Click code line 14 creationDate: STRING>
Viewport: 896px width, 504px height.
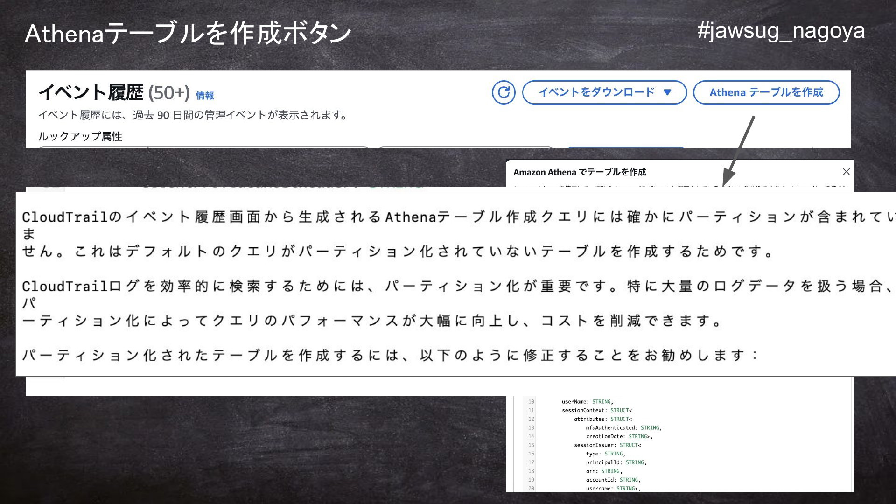coord(619,437)
